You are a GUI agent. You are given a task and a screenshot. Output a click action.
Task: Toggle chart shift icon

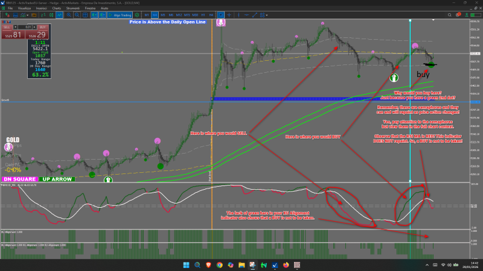click(103, 15)
